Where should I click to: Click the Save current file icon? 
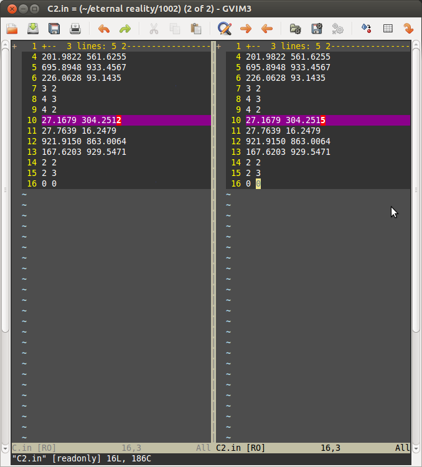[x=54, y=29]
